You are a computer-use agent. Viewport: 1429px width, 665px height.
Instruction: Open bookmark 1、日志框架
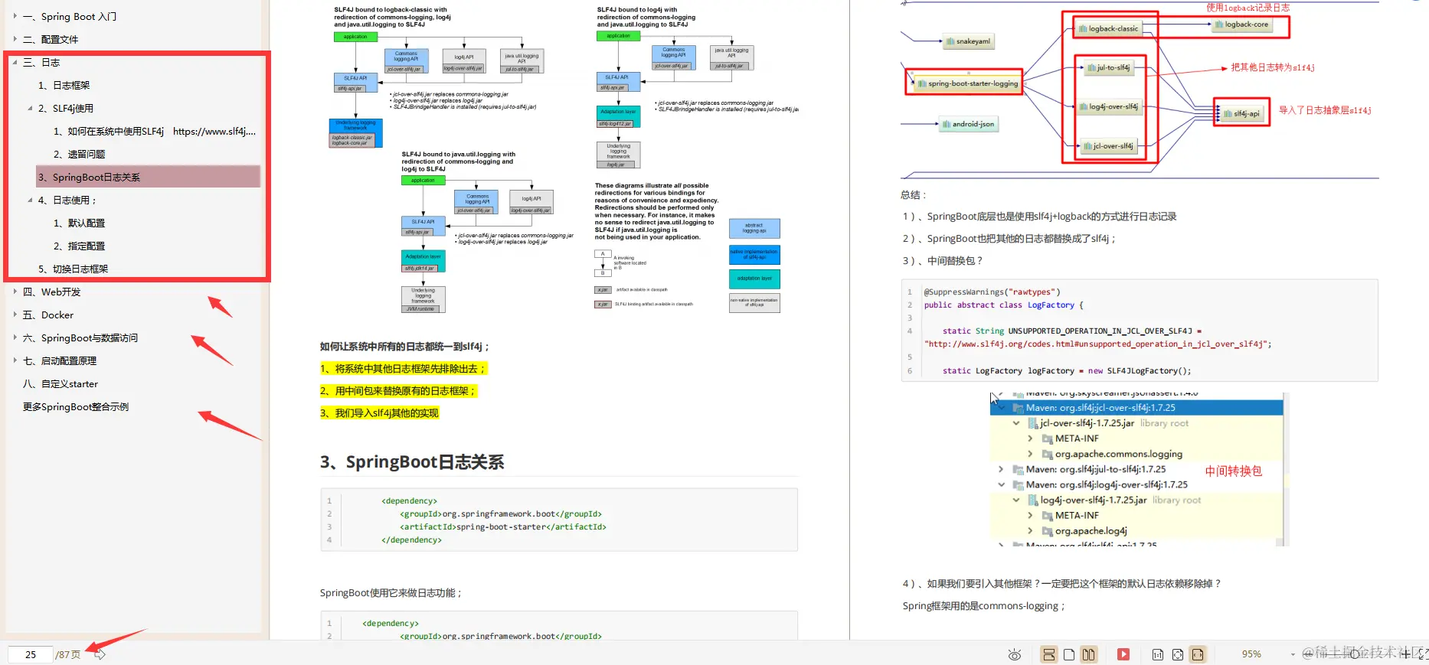coord(64,85)
